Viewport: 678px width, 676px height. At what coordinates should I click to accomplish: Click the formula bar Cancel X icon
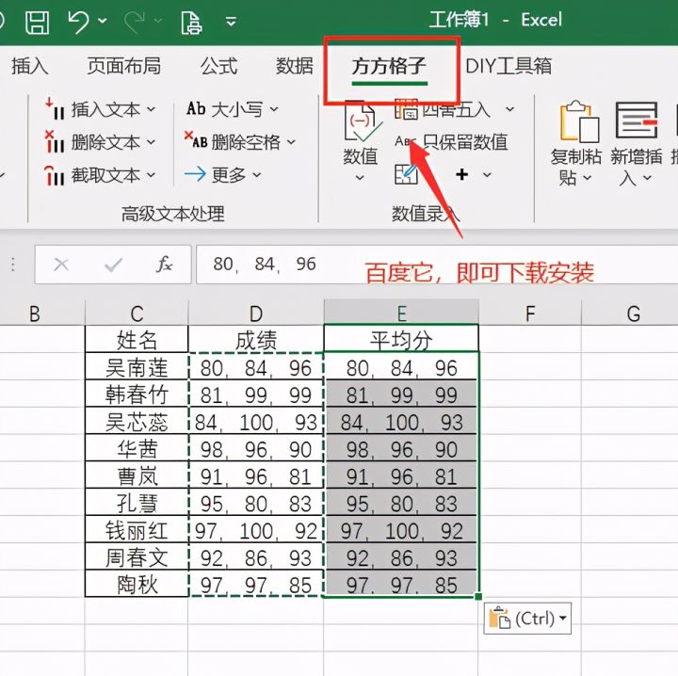[x=61, y=264]
